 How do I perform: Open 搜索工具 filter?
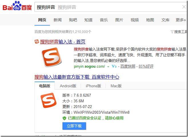[181, 32]
